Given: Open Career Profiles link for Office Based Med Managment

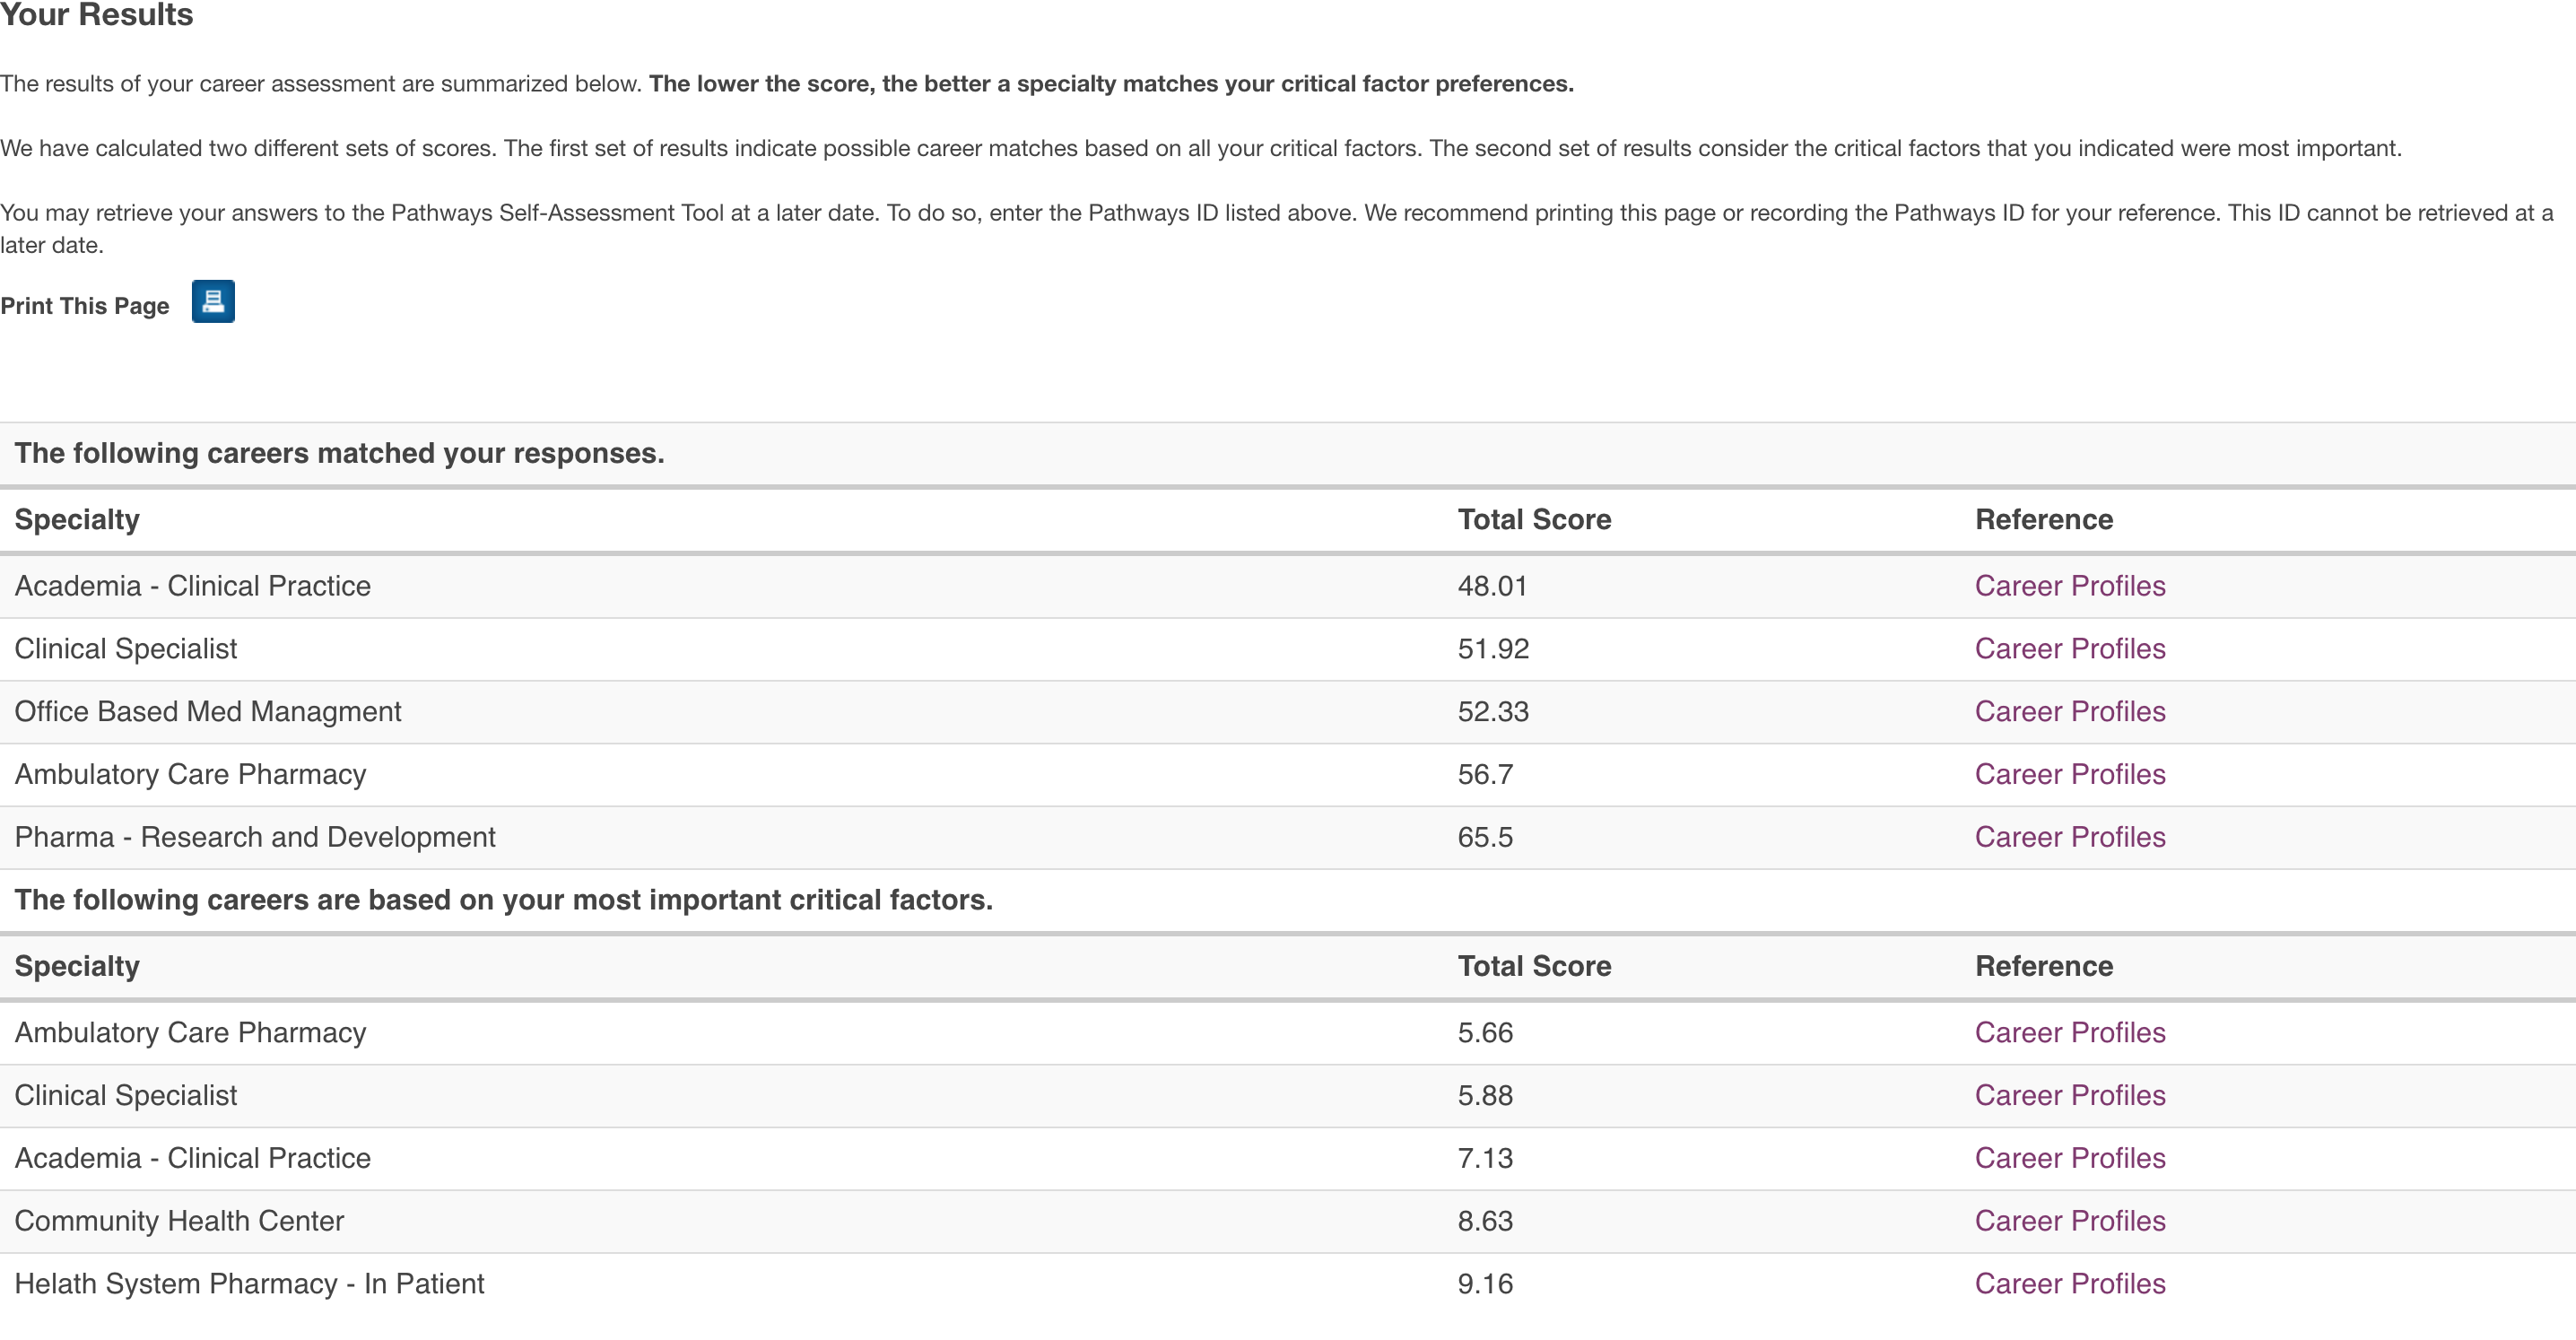Looking at the screenshot, I should [2069, 712].
